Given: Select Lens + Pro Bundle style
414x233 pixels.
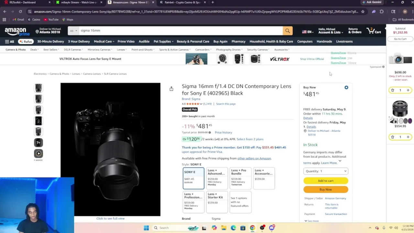Looking at the screenshot, I should point(240,178).
